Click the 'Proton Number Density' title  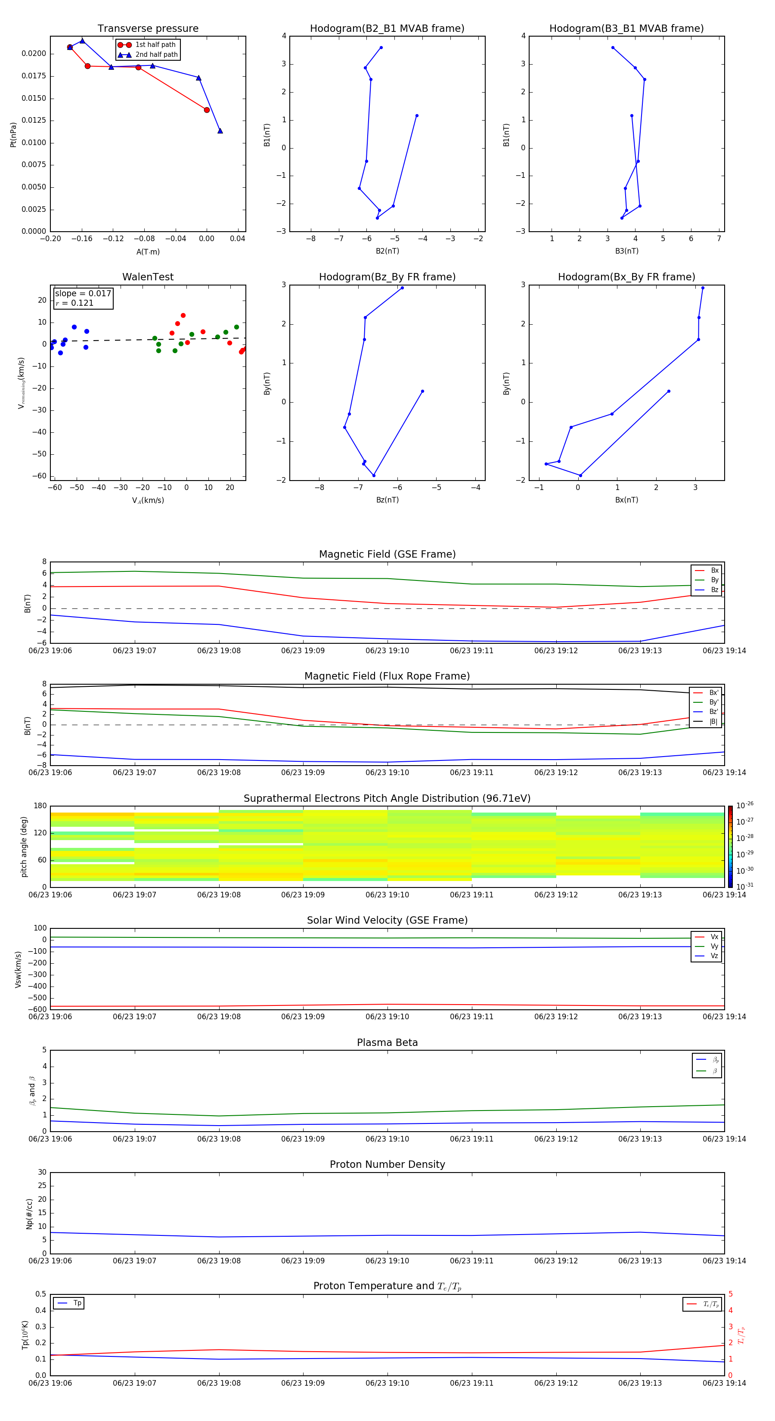(387, 1164)
